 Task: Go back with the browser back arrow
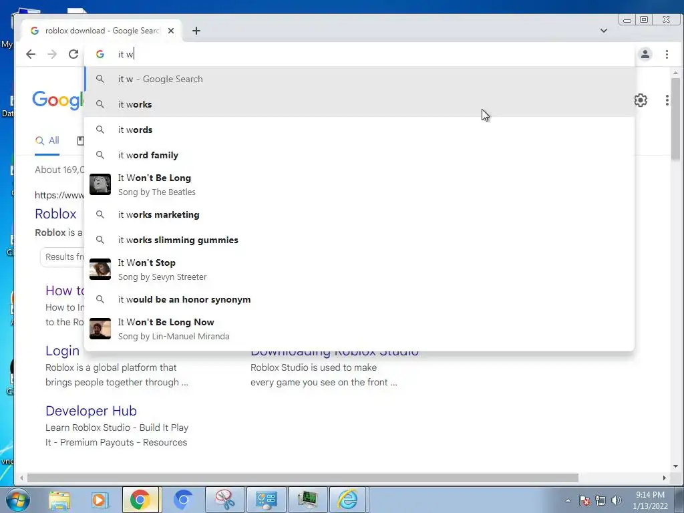[x=31, y=54]
